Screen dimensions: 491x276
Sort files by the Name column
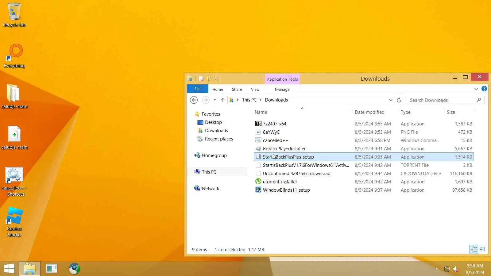(x=261, y=112)
